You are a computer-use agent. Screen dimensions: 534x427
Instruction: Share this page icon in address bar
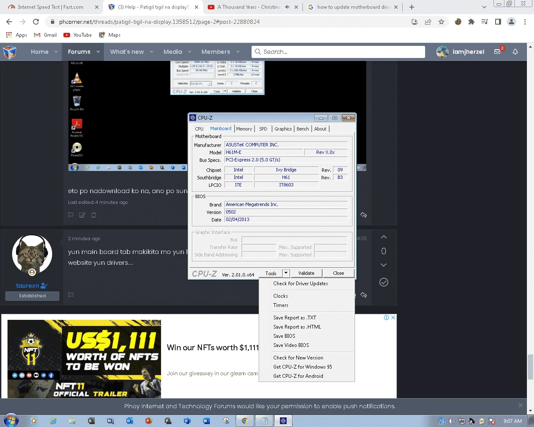428,22
